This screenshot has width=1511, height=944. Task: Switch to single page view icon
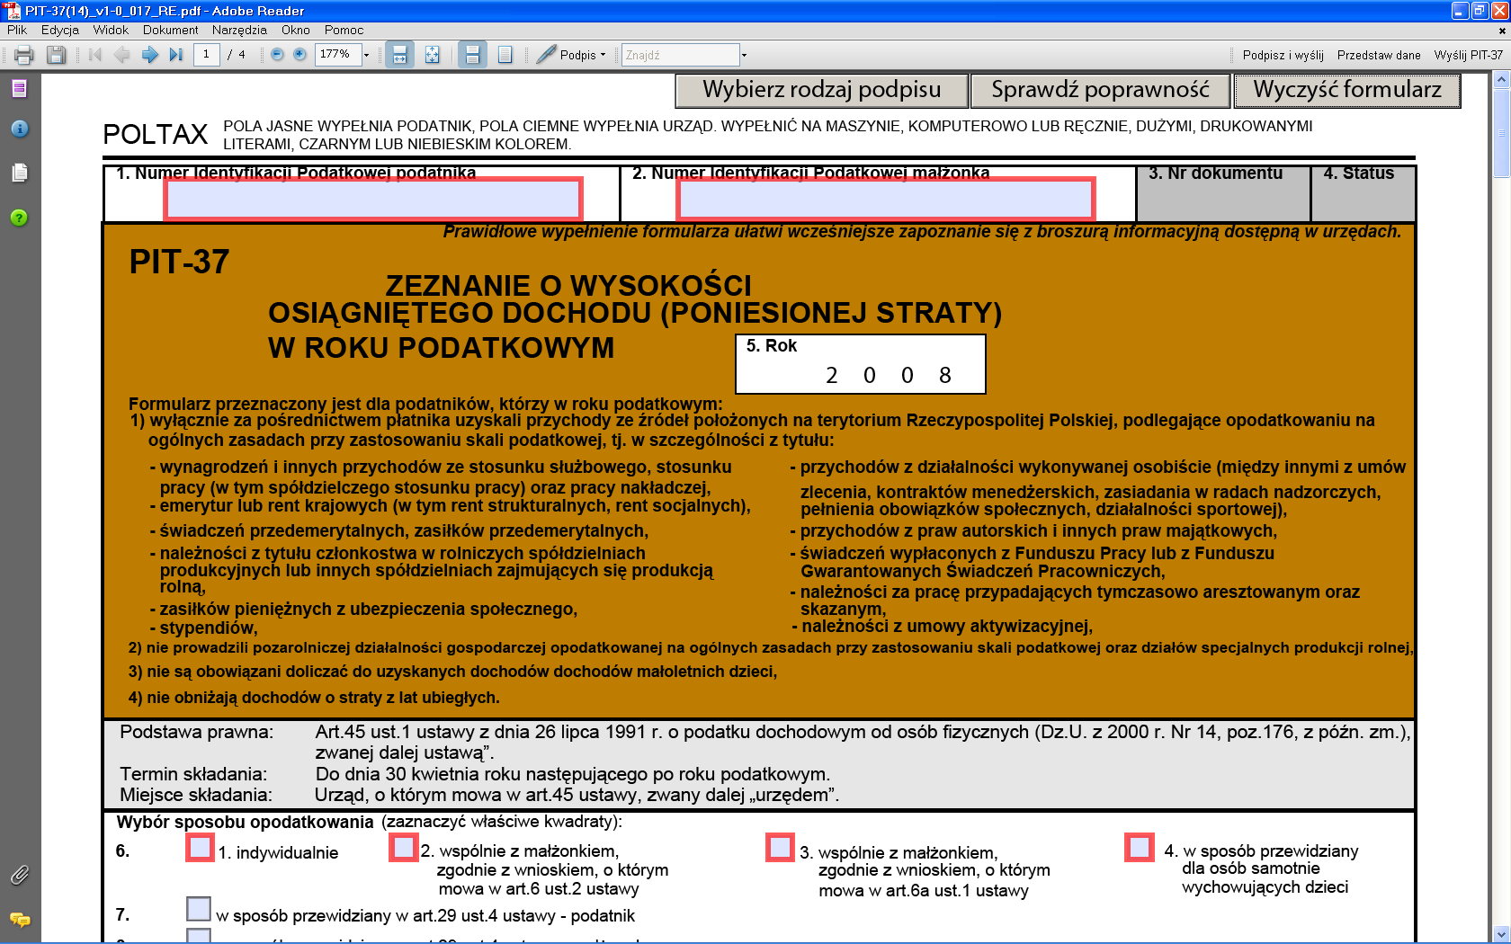[505, 55]
